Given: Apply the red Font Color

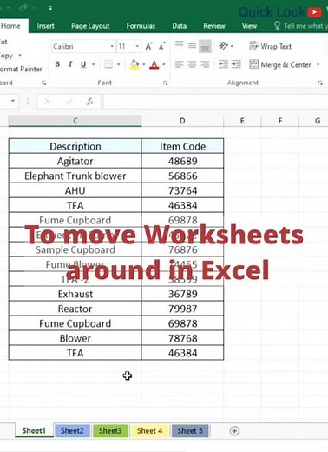Looking at the screenshot, I should (154, 64).
